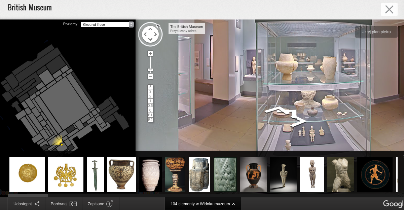This screenshot has width=404, height=210.
Task: Open the bronze sword thumbnail
Action: (x=95, y=174)
